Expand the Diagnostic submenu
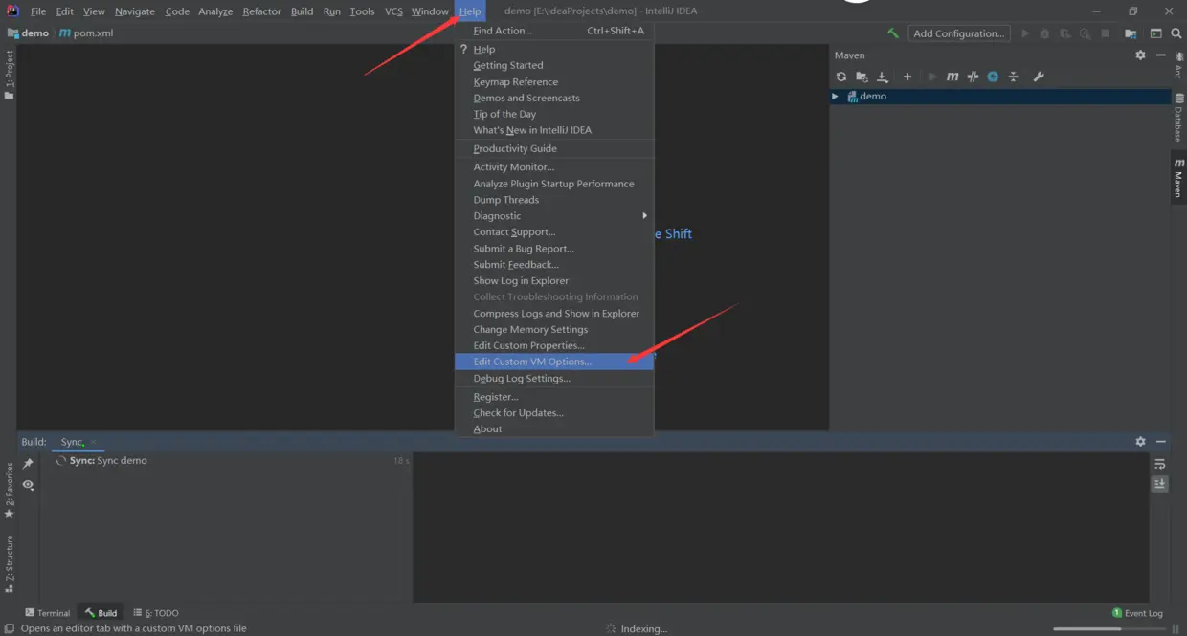Screen dimensions: 1187x636 pos(554,216)
